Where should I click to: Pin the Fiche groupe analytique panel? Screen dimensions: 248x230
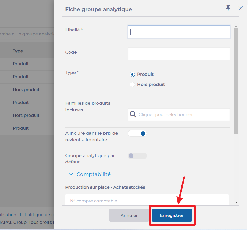[x=228, y=8]
